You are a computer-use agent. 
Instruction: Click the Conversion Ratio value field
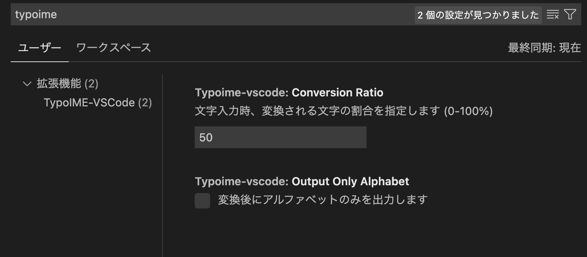pyautogui.click(x=280, y=137)
